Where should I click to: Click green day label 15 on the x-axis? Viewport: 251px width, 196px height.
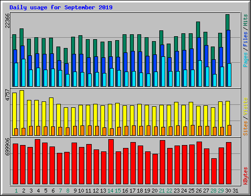coord(118,191)
